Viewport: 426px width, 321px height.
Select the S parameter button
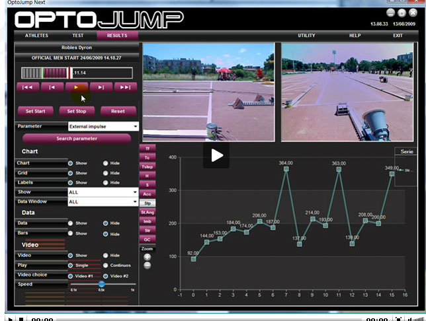[x=148, y=185]
